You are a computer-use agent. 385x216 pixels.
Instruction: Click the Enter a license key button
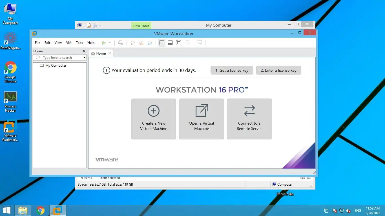(x=278, y=70)
